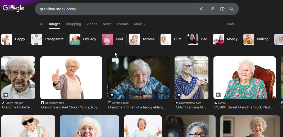This screenshot has width=283, height=137.
Task: Start voice search with microphone icon
Action: pos(213,9)
